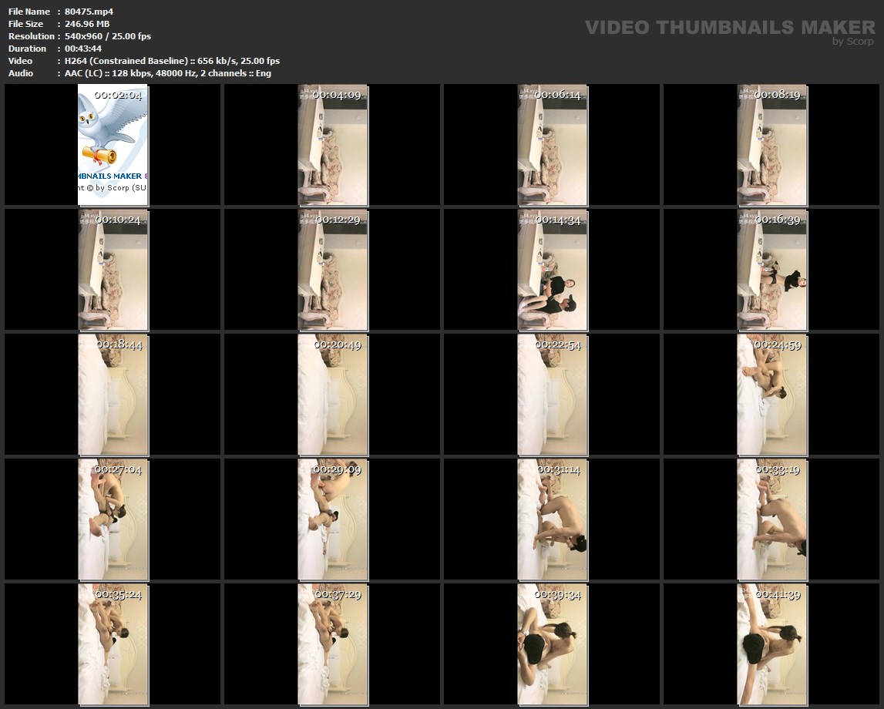The width and height of the screenshot is (884, 709).
Task: Click the H264 video codec info line
Action: point(171,61)
